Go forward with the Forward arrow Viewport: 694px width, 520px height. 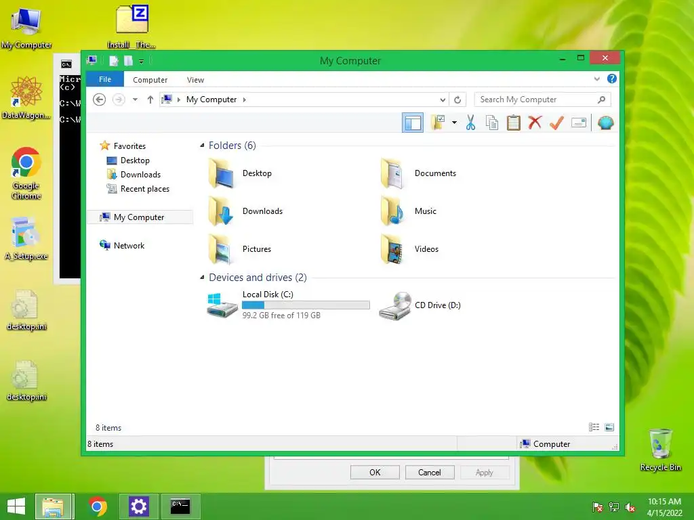(x=119, y=100)
